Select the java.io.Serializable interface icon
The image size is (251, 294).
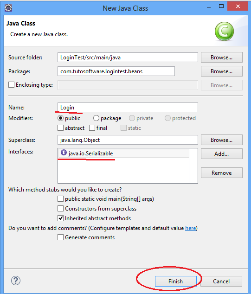click(64, 153)
